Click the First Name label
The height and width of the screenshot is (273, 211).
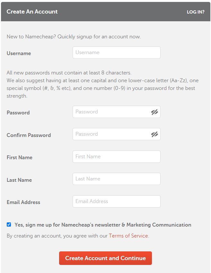click(x=20, y=157)
